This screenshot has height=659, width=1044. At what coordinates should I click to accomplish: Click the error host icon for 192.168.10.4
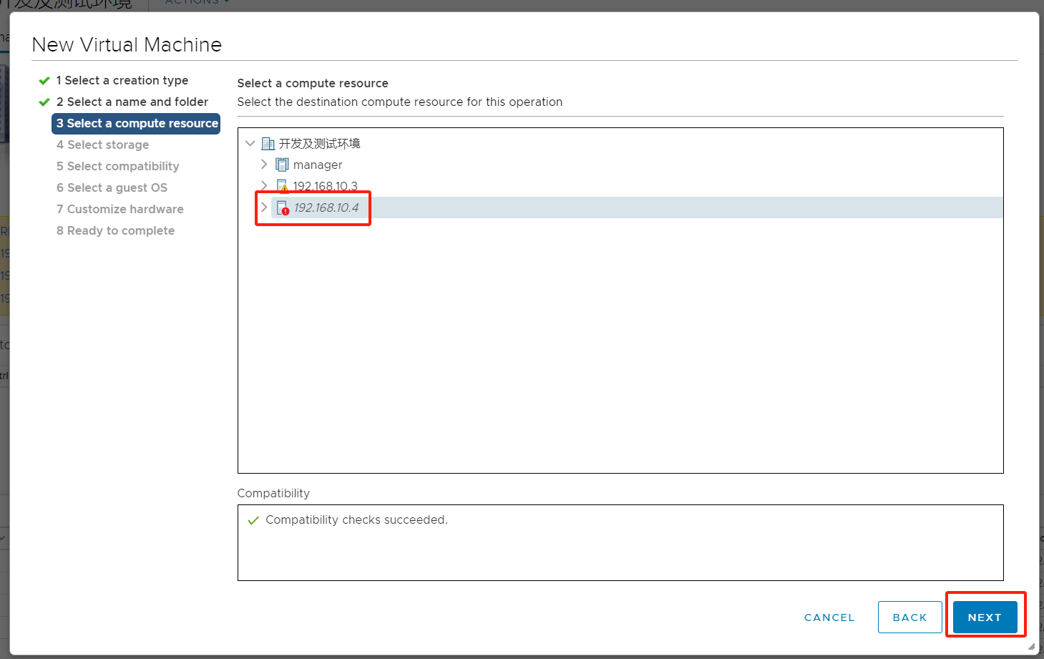[283, 208]
